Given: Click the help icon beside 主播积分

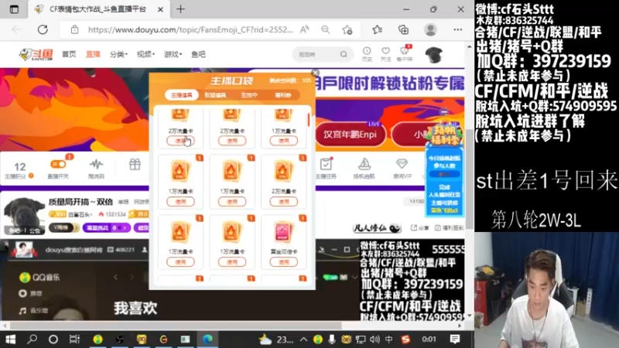Looking at the screenshot, I should (x=31, y=176).
